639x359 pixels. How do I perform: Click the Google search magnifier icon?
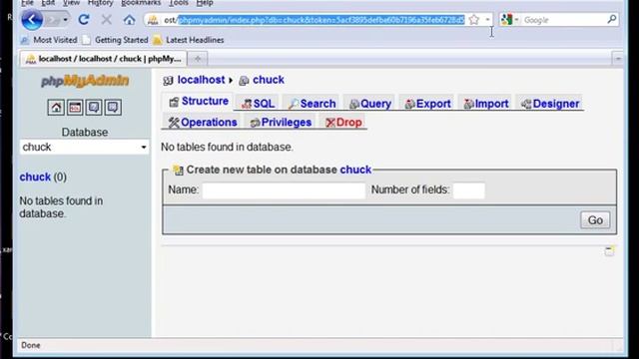[x=611, y=19]
